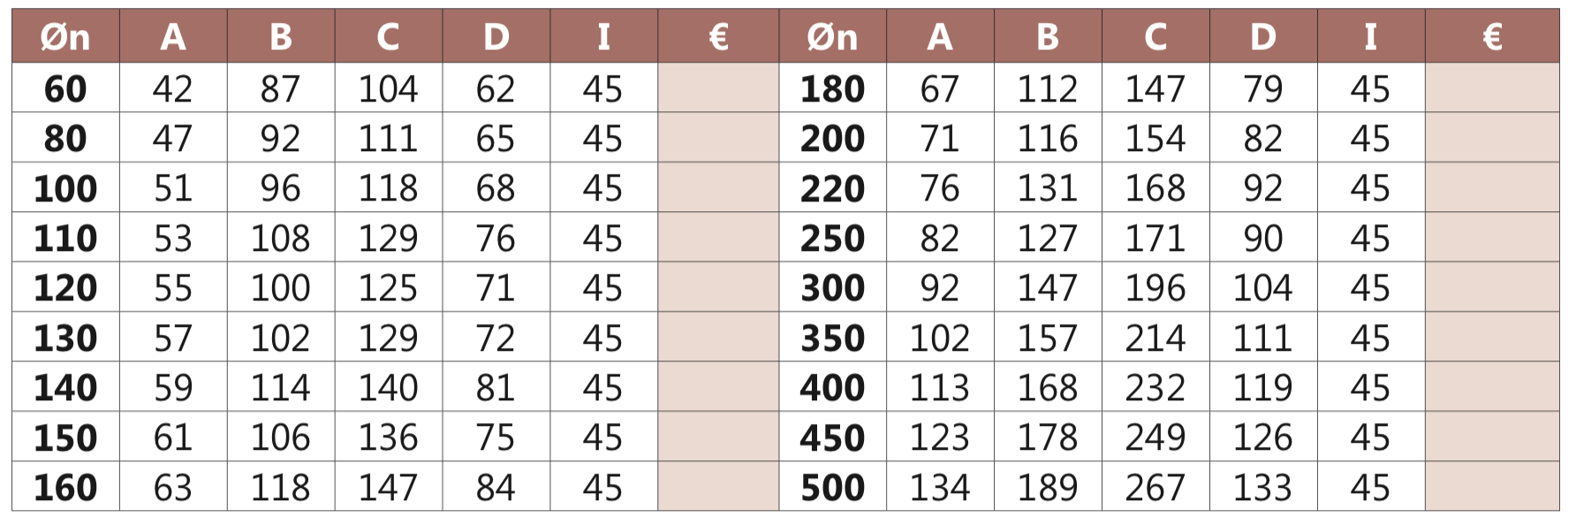This screenshot has height=525, width=1576.
Task: Click the right-side Øn column header
Action: pyautogui.click(x=832, y=36)
